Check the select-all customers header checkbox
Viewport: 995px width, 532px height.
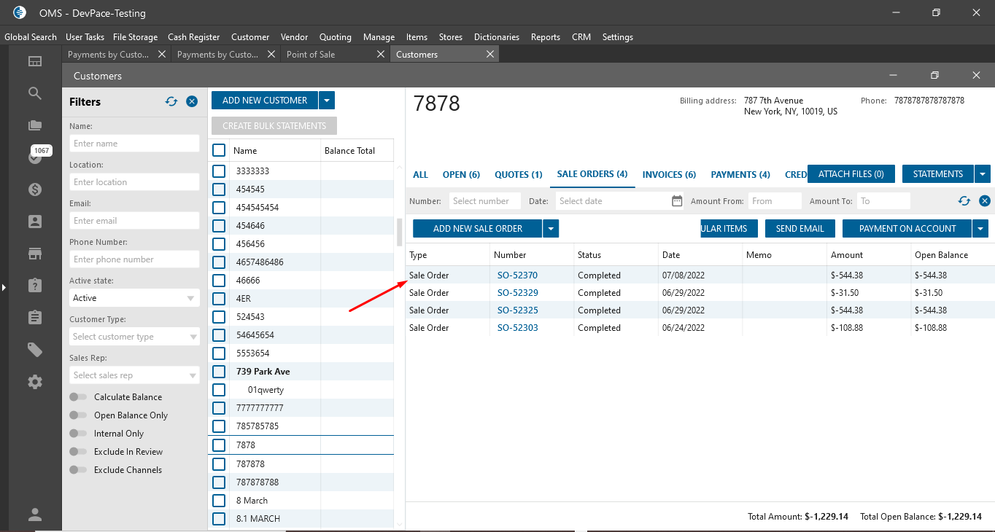[219, 151]
